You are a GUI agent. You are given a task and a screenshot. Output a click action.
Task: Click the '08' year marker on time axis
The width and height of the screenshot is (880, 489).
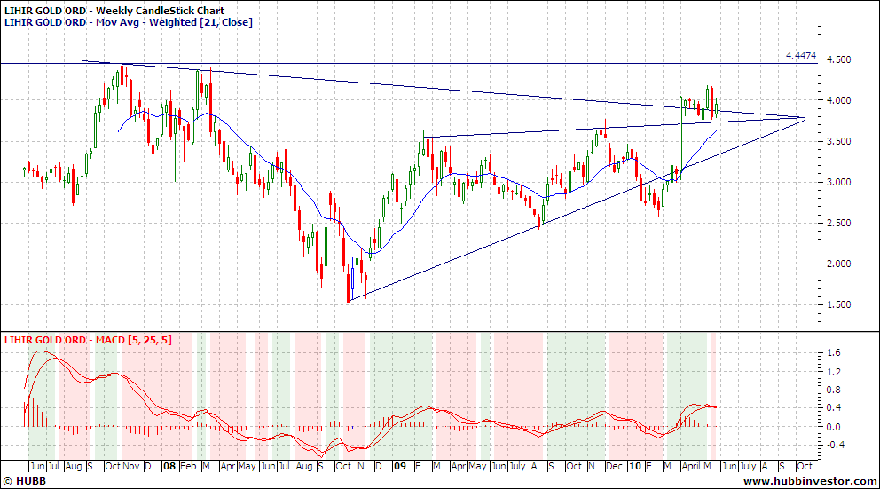(x=169, y=466)
